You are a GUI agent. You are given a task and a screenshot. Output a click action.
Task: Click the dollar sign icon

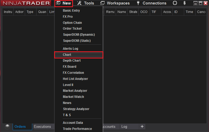184,3
